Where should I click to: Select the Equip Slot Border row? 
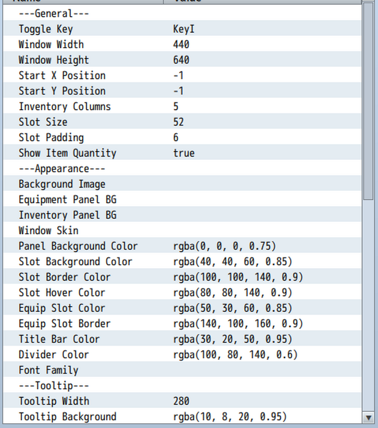click(x=182, y=324)
